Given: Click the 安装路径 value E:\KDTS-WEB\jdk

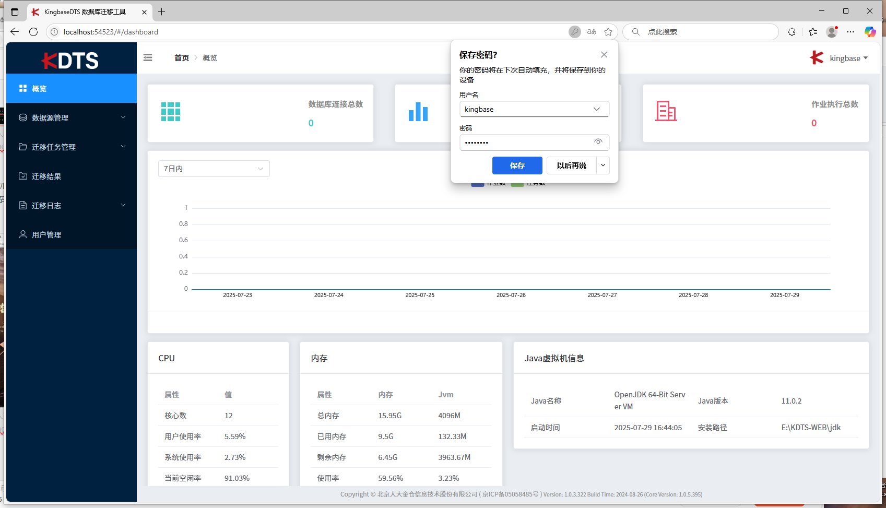Looking at the screenshot, I should [x=811, y=428].
